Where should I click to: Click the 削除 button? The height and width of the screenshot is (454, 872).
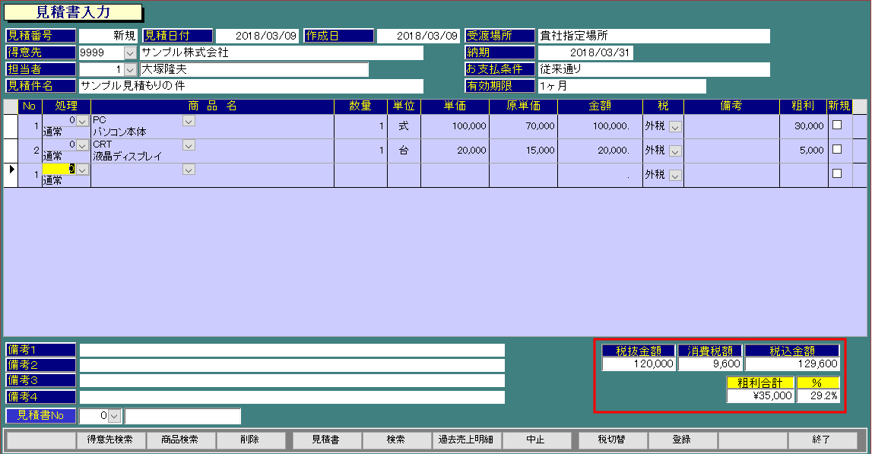[250, 440]
